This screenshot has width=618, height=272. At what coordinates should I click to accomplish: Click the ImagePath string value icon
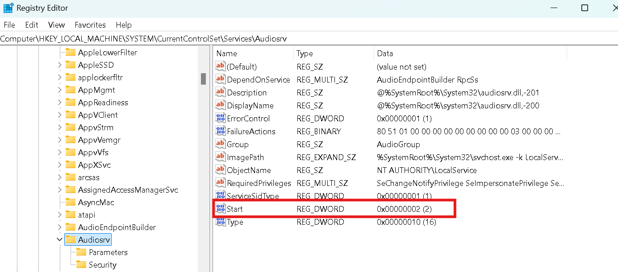point(221,157)
